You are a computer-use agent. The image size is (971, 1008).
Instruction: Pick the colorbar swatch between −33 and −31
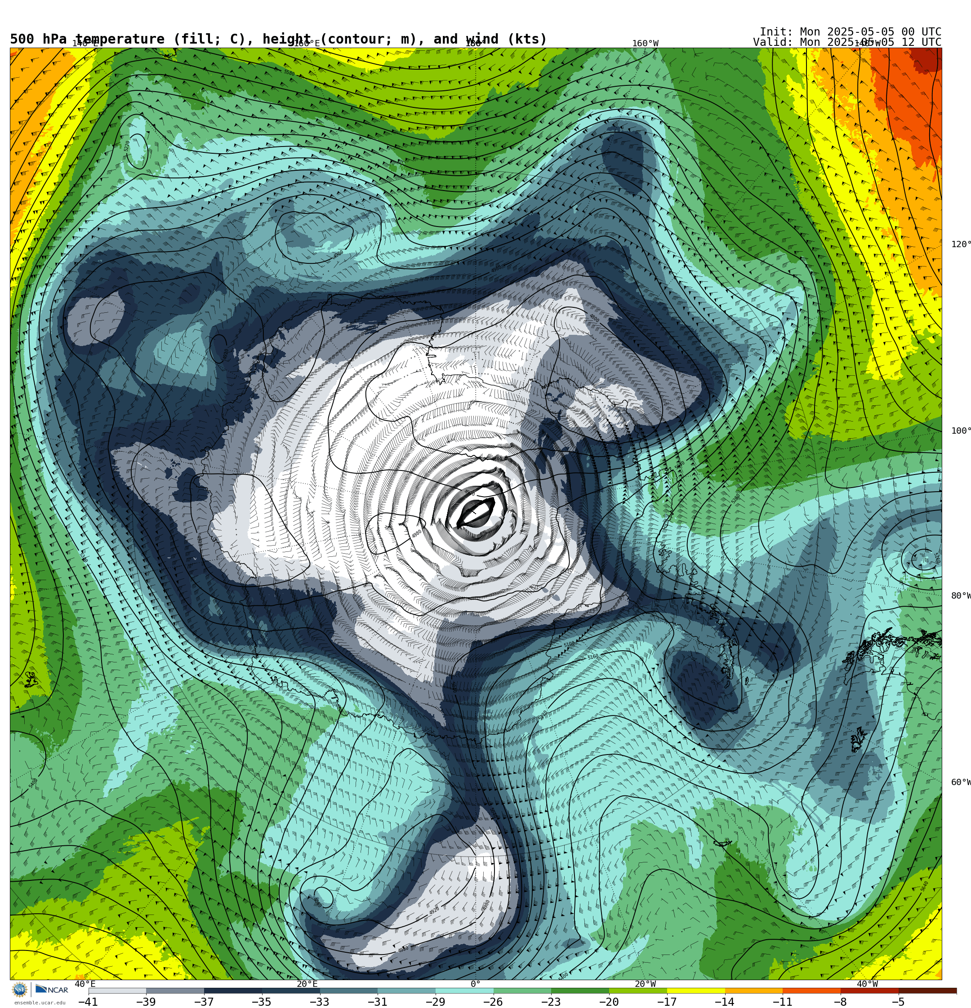(349, 990)
